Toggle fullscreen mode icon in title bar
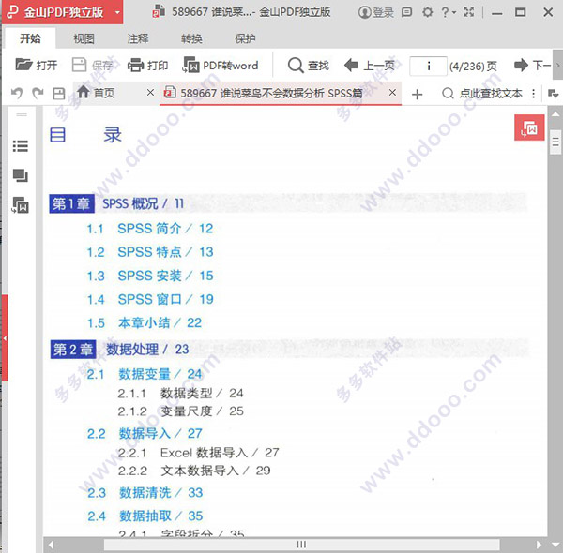This screenshot has width=563, height=553. 469,12
